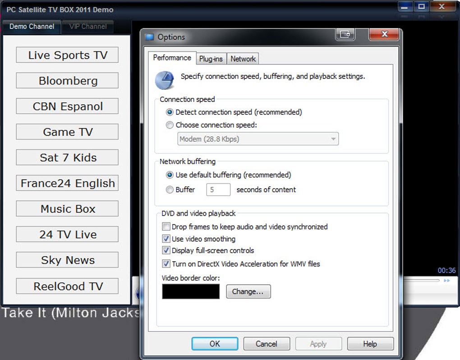
Task: Select the CBN Espanol channel
Action: pos(67,106)
